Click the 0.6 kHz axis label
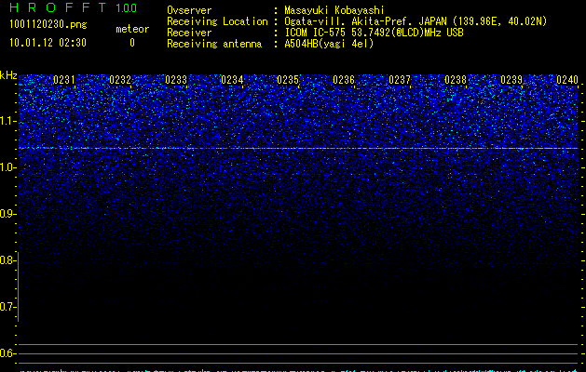 click(x=7, y=353)
